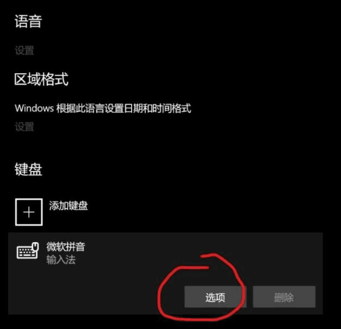Open 选项 for 微软拼音 input method
The width and height of the screenshot is (341, 329).
tap(215, 297)
